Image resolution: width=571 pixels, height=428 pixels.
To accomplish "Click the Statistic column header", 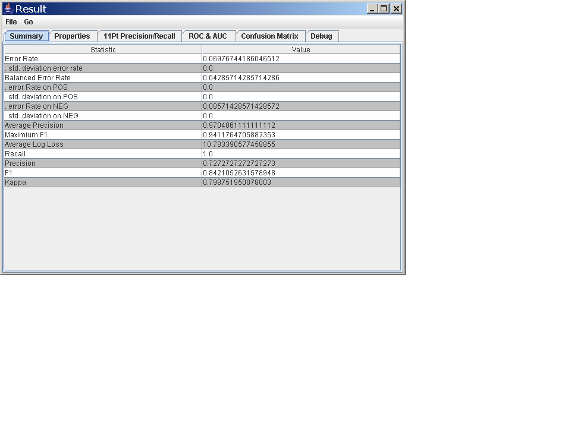I will (103, 50).
